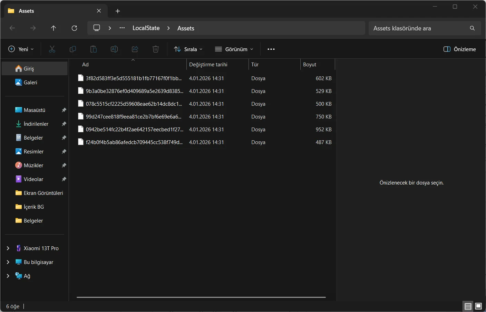Screen dimensions: 486x312
Task: Click the Assets breadcrumb in address bar
Action: click(x=186, y=28)
